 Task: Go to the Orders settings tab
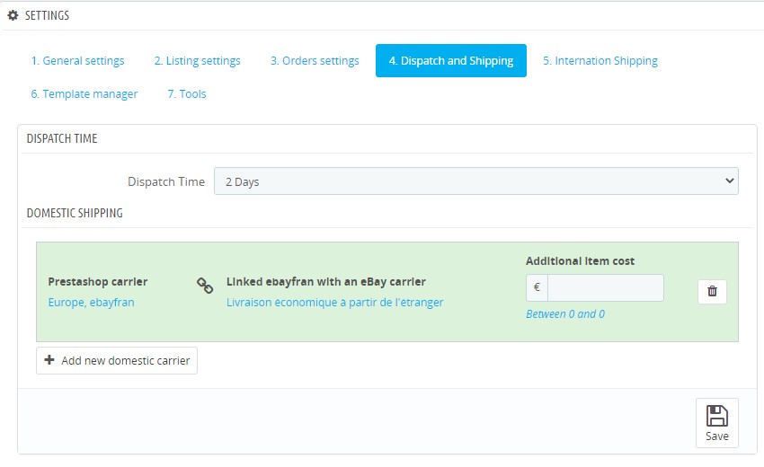(x=315, y=61)
